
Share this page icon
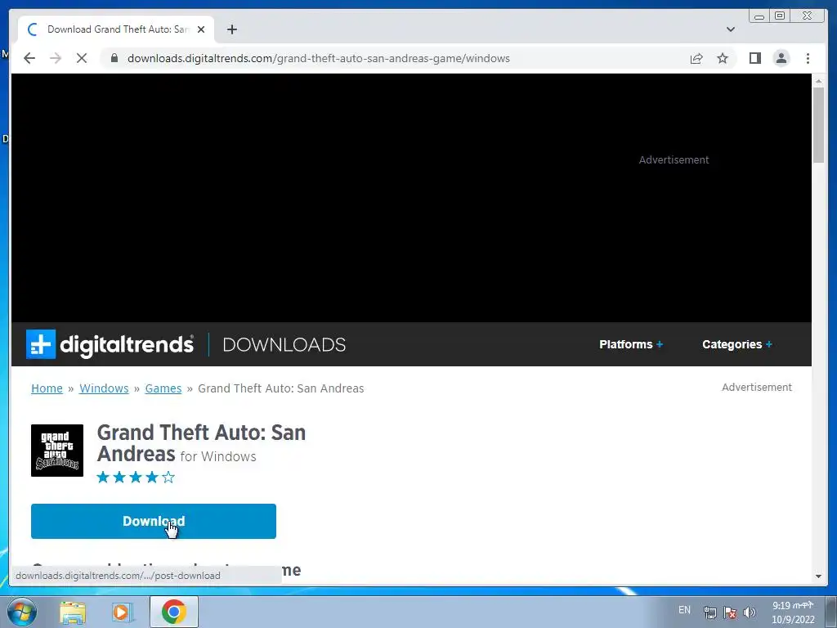pyautogui.click(x=696, y=58)
